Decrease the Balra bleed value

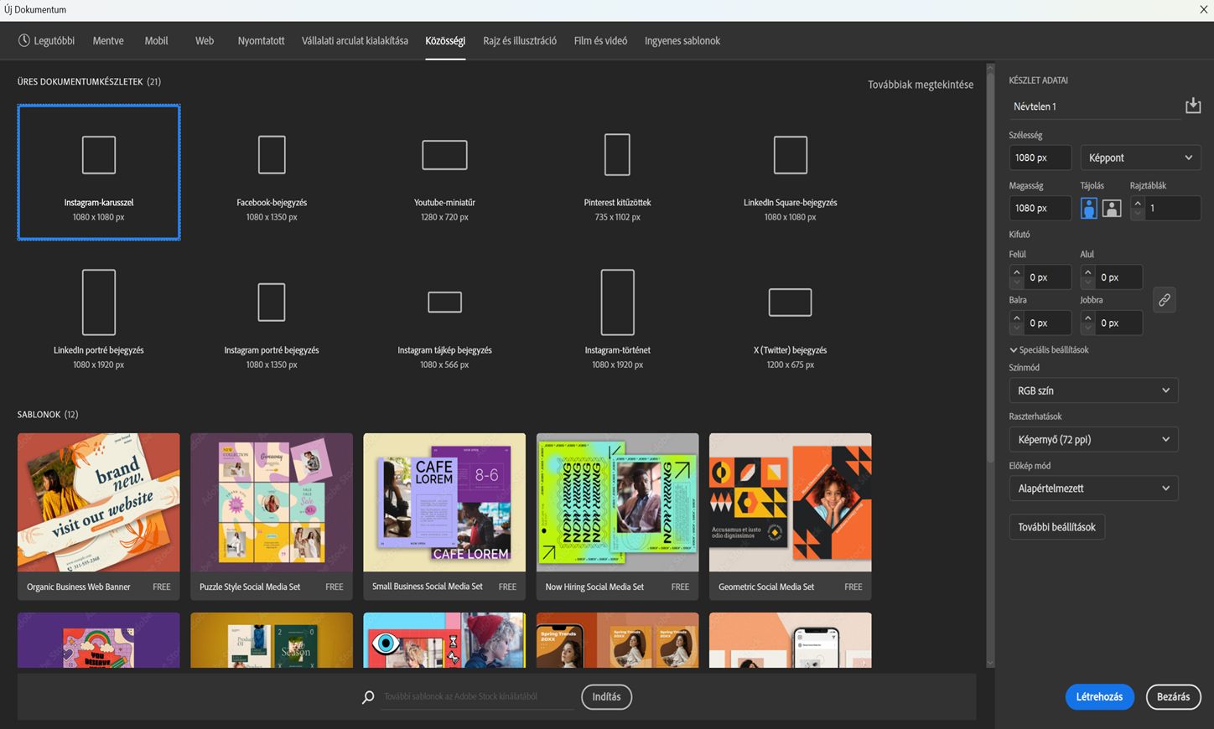(x=1017, y=328)
